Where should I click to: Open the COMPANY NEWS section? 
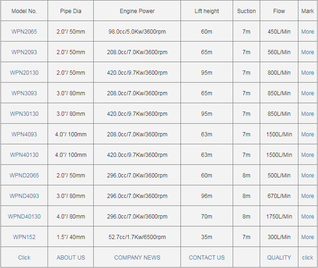(137, 258)
